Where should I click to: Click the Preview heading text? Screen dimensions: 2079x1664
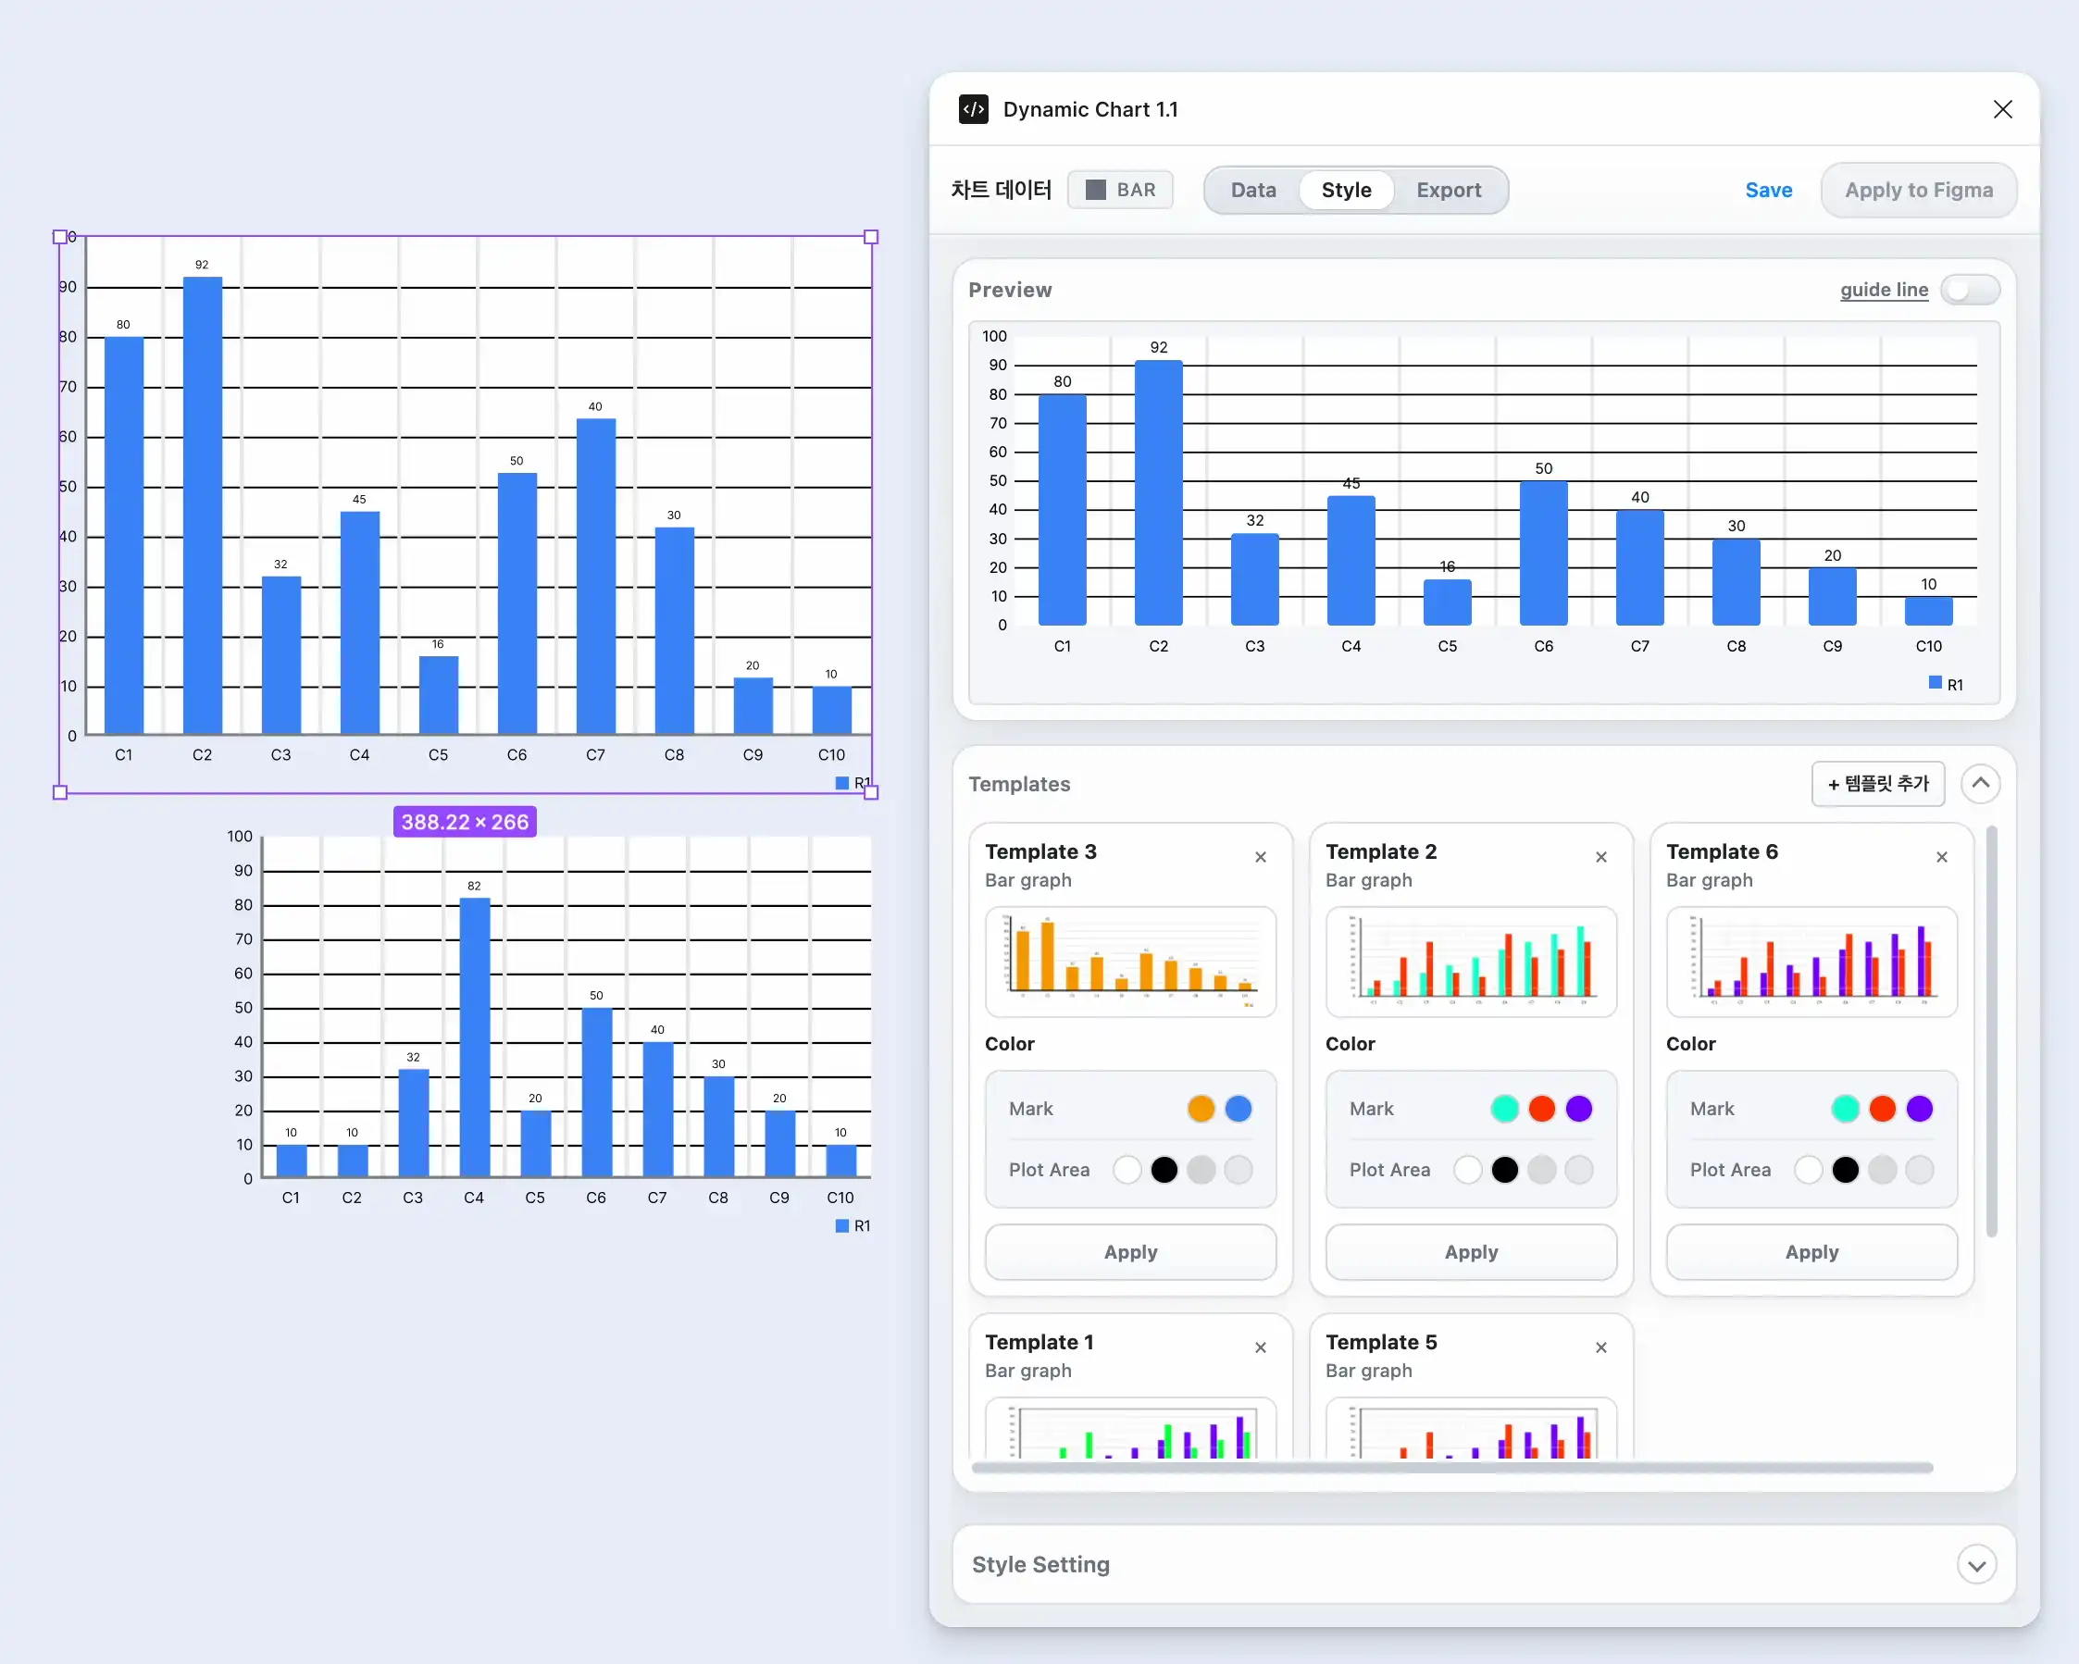click(x=1010, y=290)
